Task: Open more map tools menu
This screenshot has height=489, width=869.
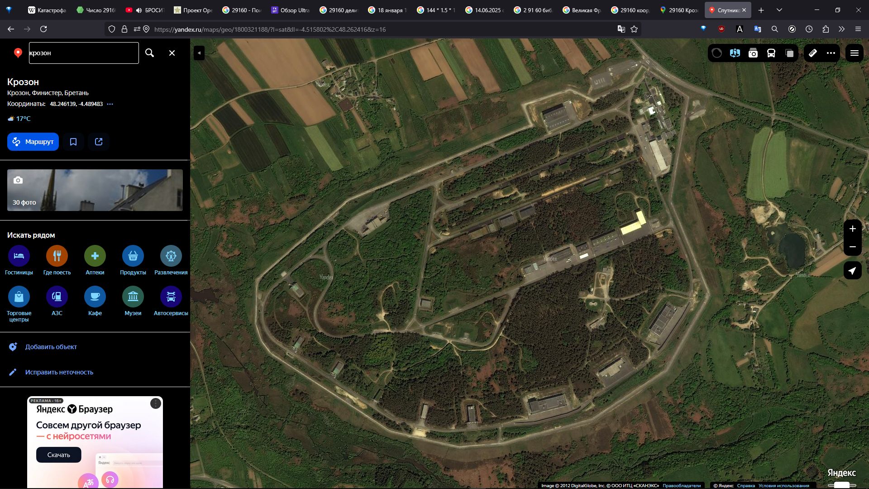Action: (831, 53)
